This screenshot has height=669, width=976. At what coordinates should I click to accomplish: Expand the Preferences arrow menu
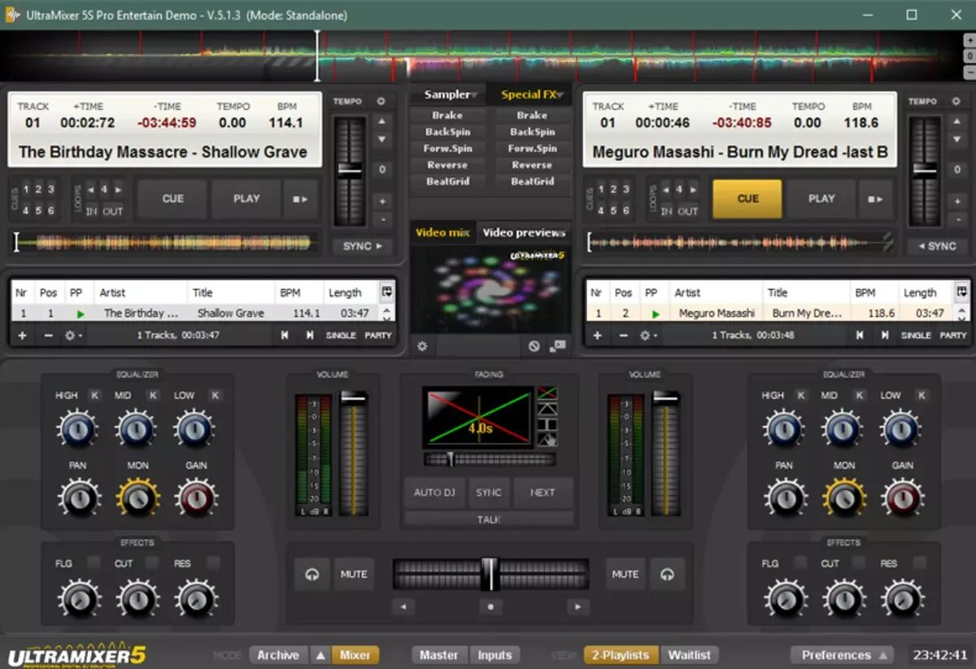pos(883,654)
